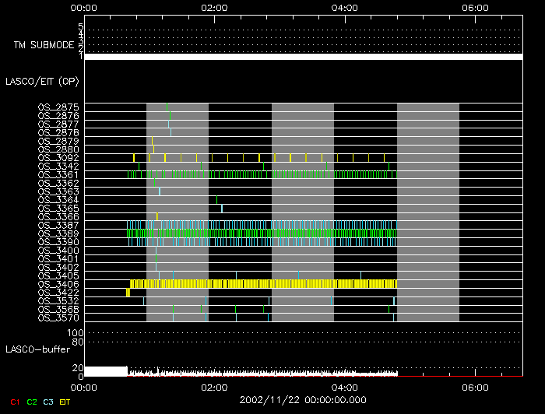The height and width of the screenshot is (414, 545).
Task: Click the green C2 legend label
Action: 31,401
